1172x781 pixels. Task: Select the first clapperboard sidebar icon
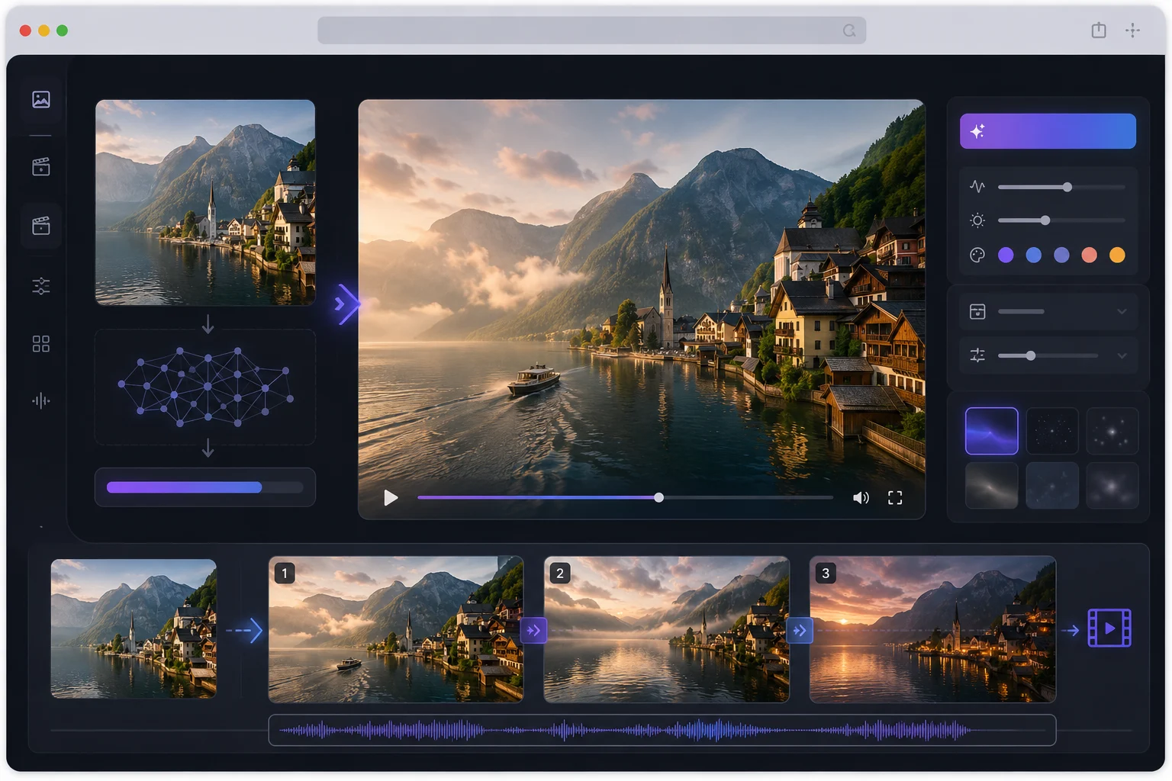point(41,166)
